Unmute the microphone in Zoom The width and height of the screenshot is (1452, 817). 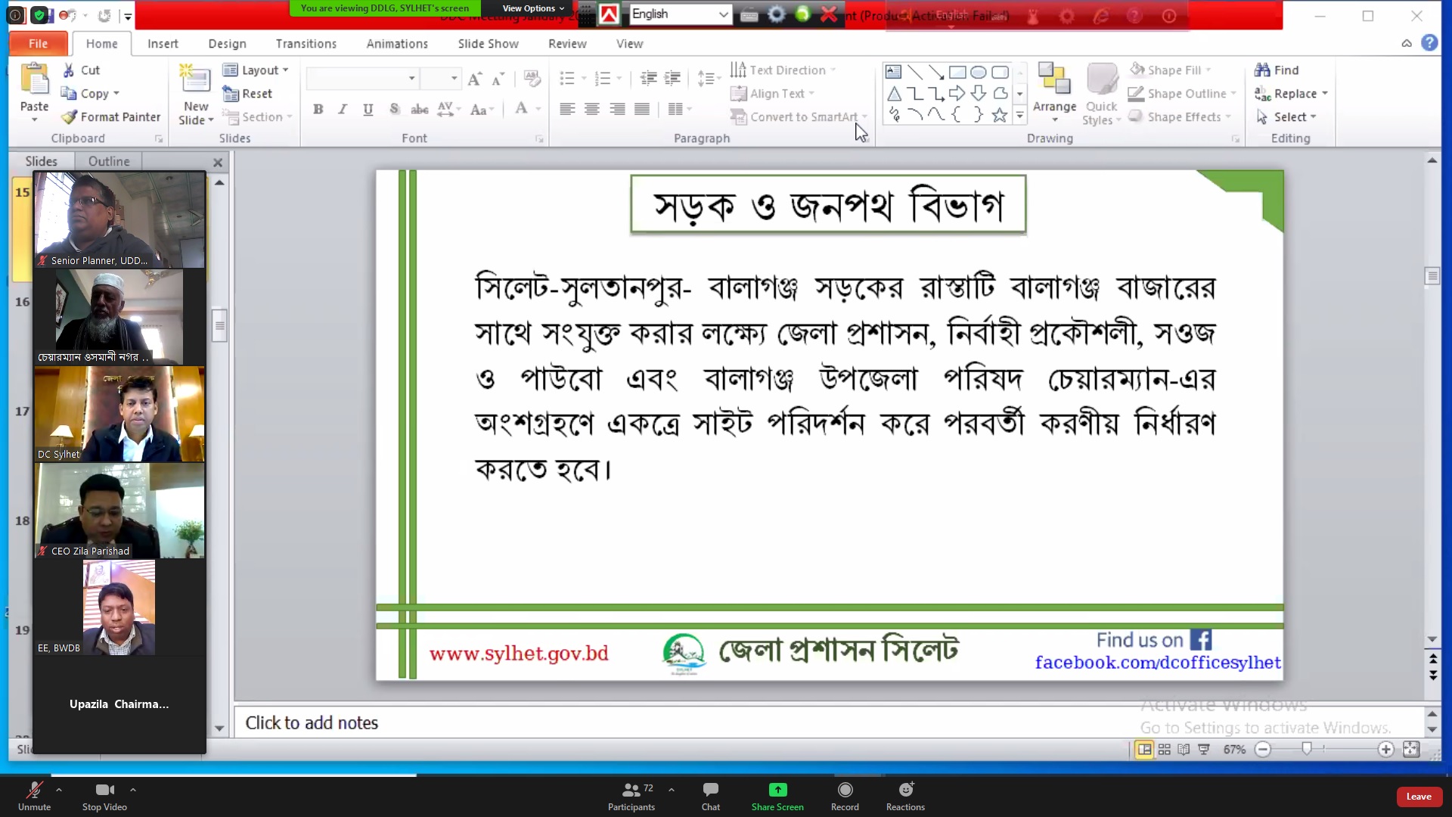(x=34, y=790)
